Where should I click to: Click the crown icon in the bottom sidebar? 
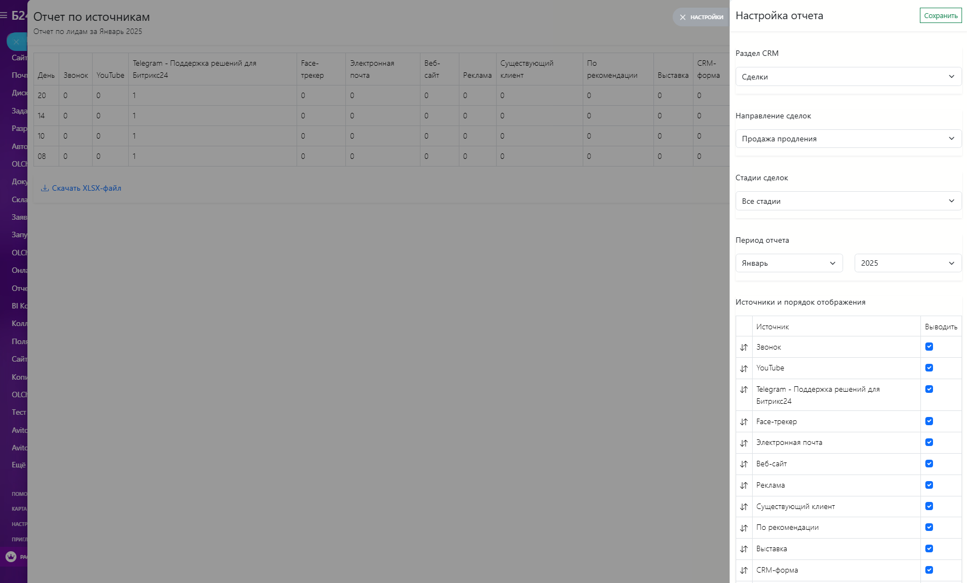click(11, 557)
